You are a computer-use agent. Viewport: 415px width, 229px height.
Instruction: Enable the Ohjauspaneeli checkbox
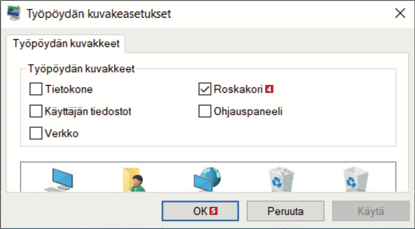click(x=205, y=111)
